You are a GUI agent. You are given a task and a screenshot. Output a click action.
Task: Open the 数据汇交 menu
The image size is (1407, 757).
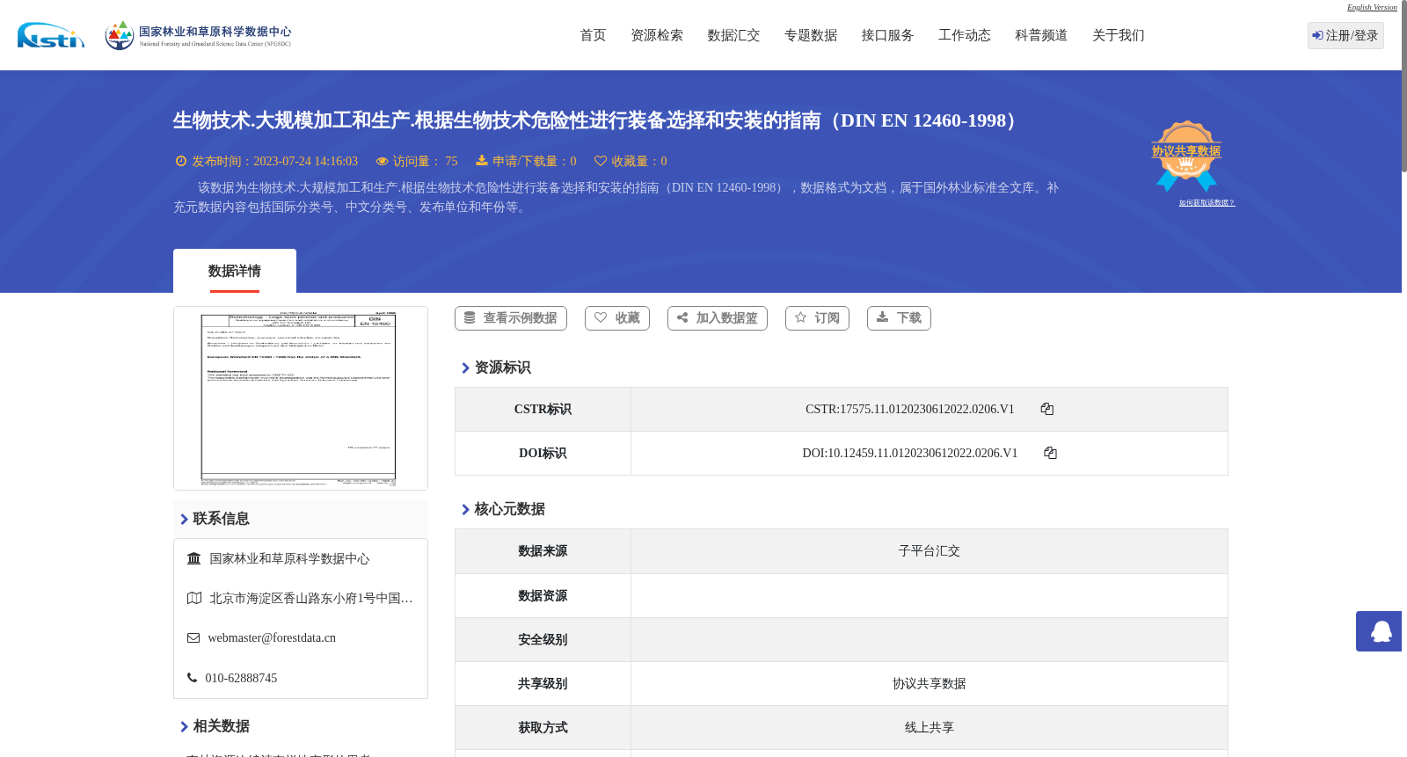pyautogui.click(x=733, y=35)
